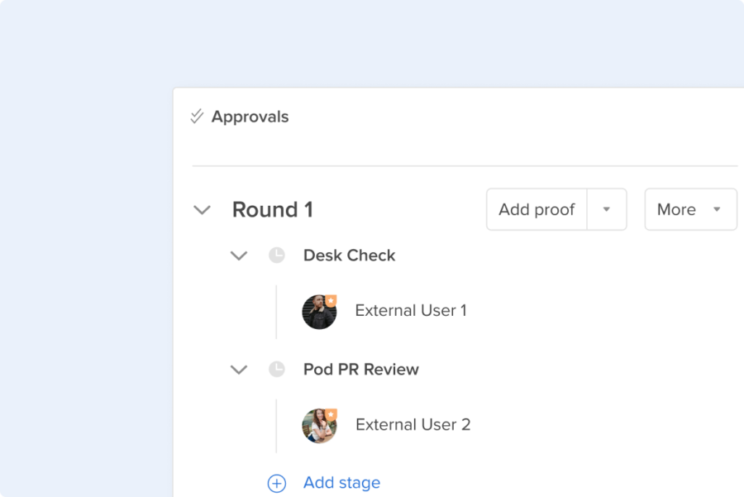Select the Desk Check stage name
This screenshot has width=744, height=497.
(349, 256)
